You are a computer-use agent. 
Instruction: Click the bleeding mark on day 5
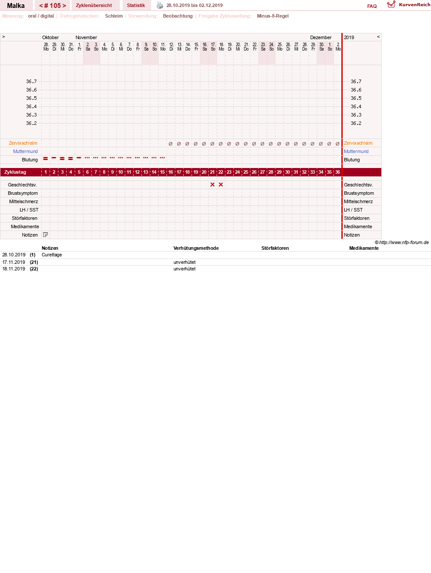(79, 157)
